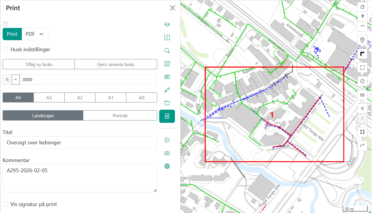This screenshot has height=213, width=372.
Task: Open the globe icon in sidebar
Action: coord(167,166)
